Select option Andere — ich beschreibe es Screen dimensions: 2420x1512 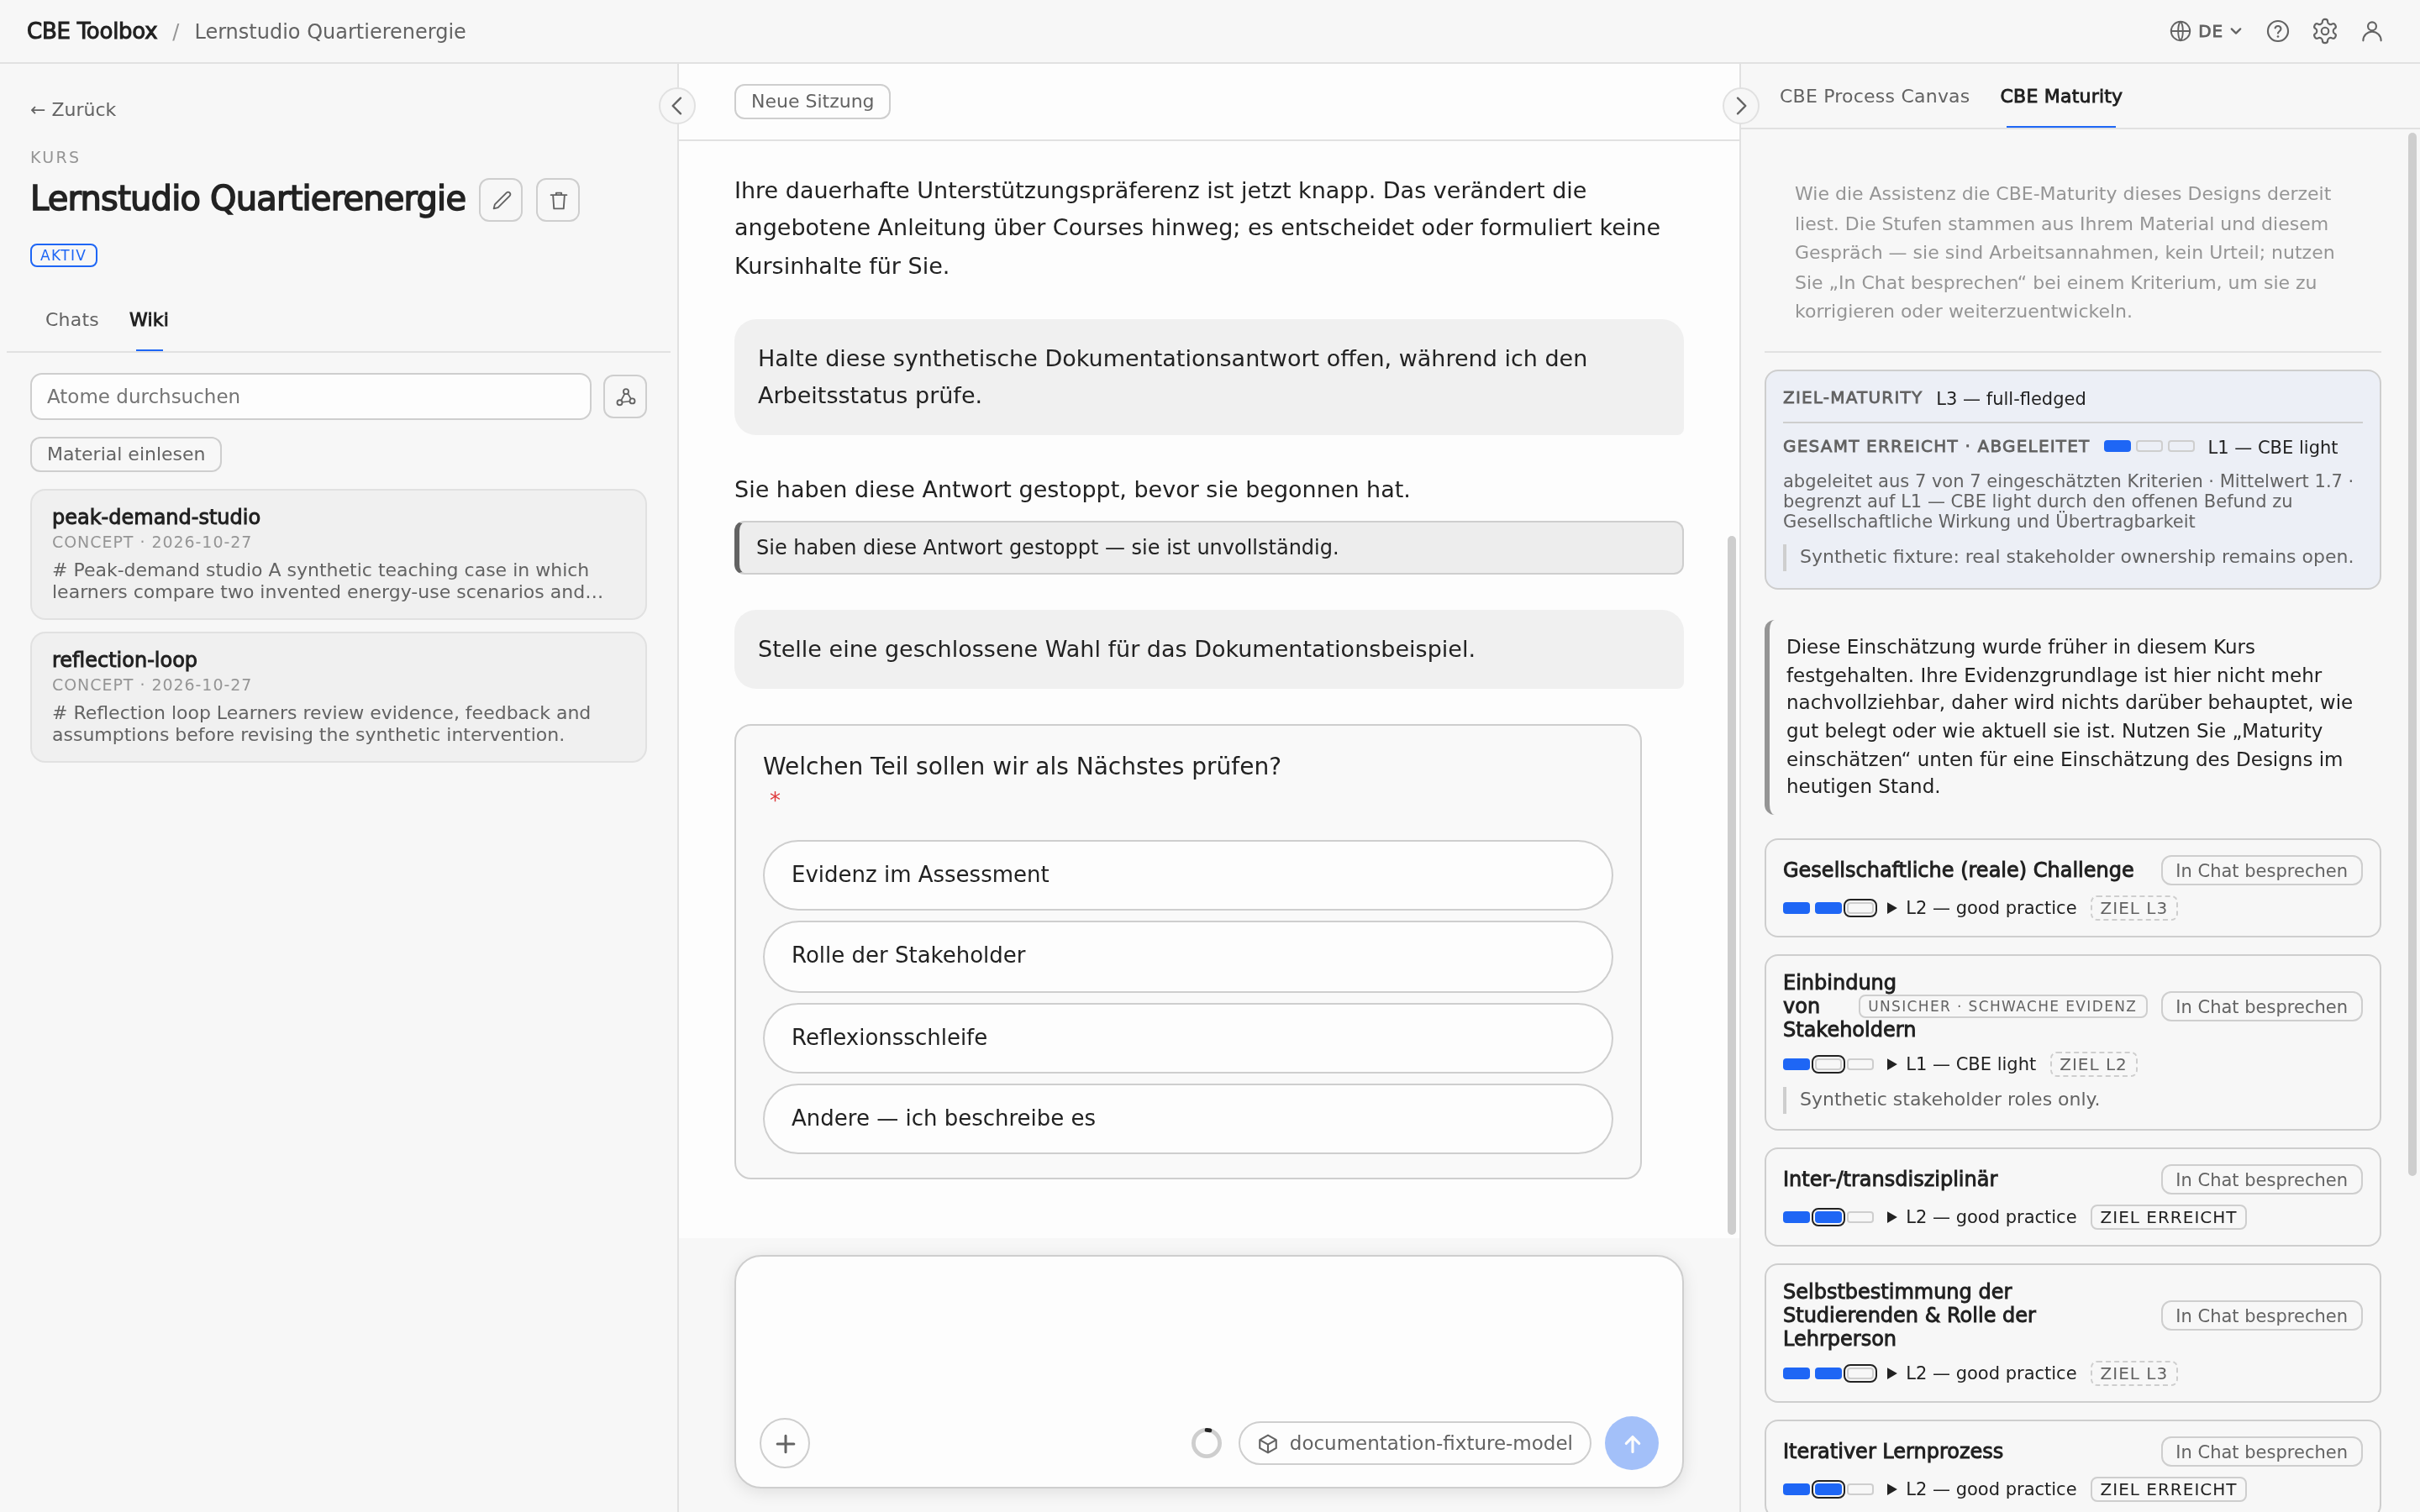point(1187,1119)
